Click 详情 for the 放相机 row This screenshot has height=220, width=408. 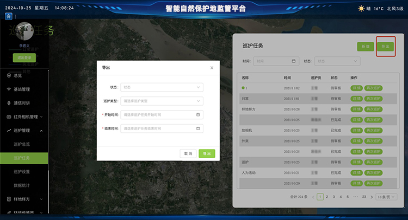coord(356,131)
